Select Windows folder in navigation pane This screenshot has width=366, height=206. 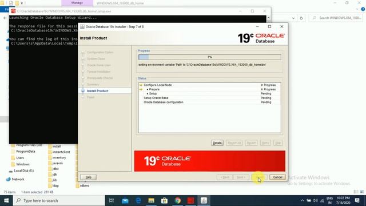point(23,164)
